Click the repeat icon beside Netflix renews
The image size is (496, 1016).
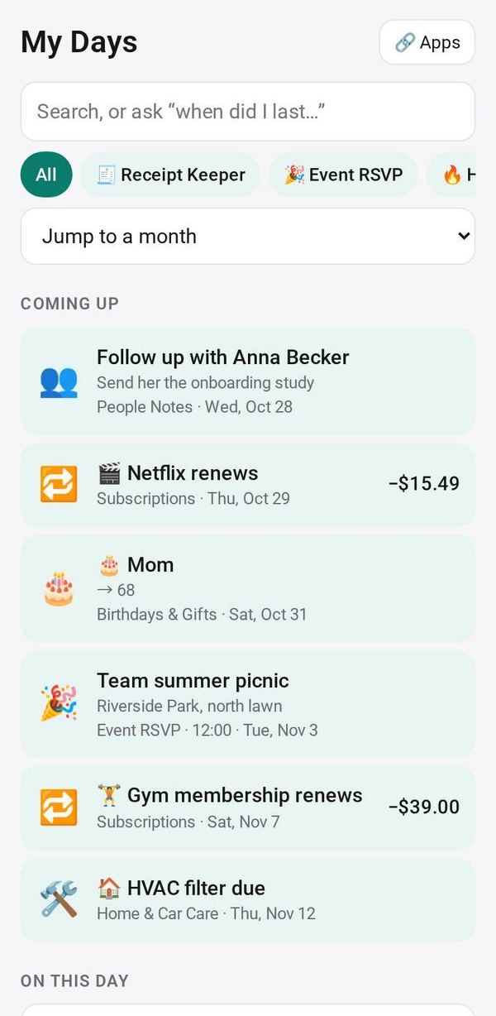pyautogui.click(x=59, y=485)
